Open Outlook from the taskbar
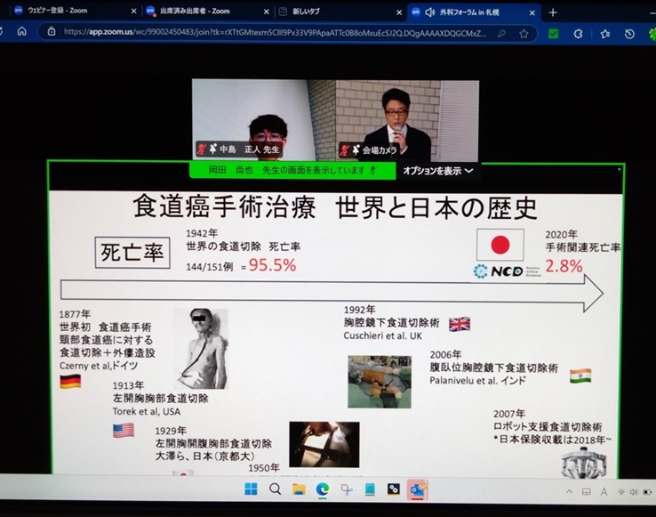Screen dimensions: 656x517 point(417,489)
